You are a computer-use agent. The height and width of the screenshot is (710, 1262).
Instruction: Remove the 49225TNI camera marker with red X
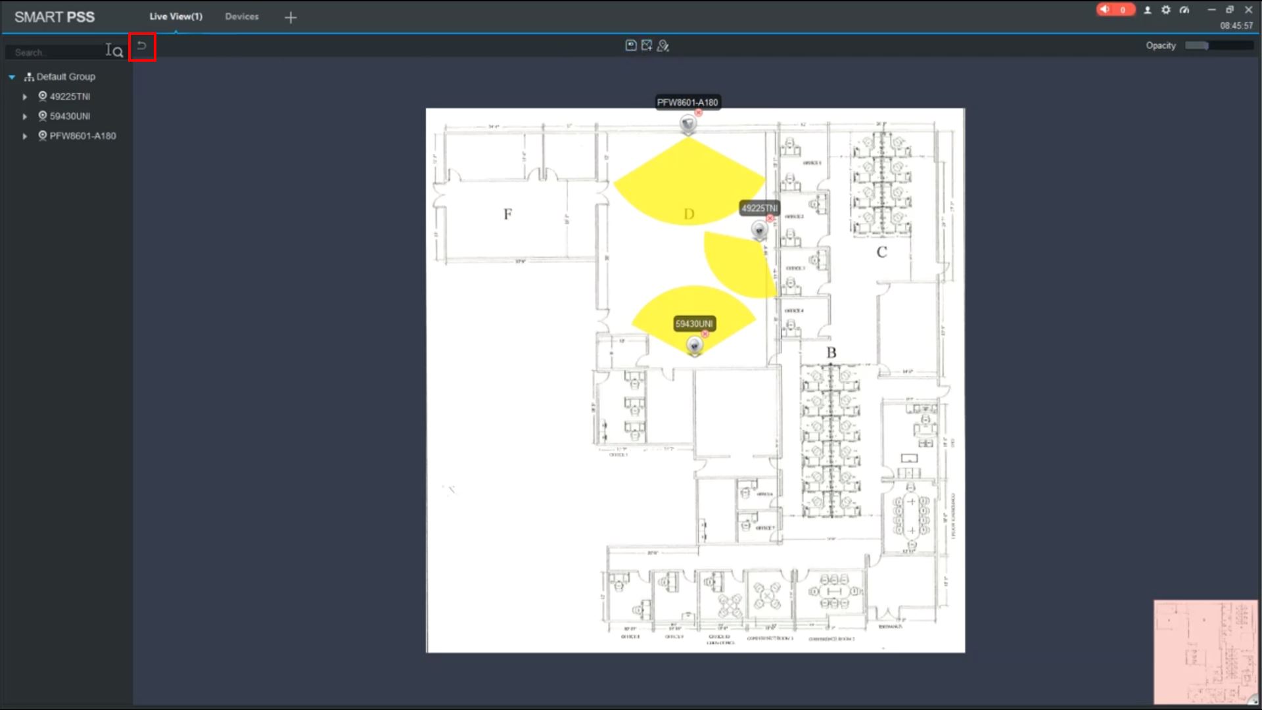coord(770,218)
